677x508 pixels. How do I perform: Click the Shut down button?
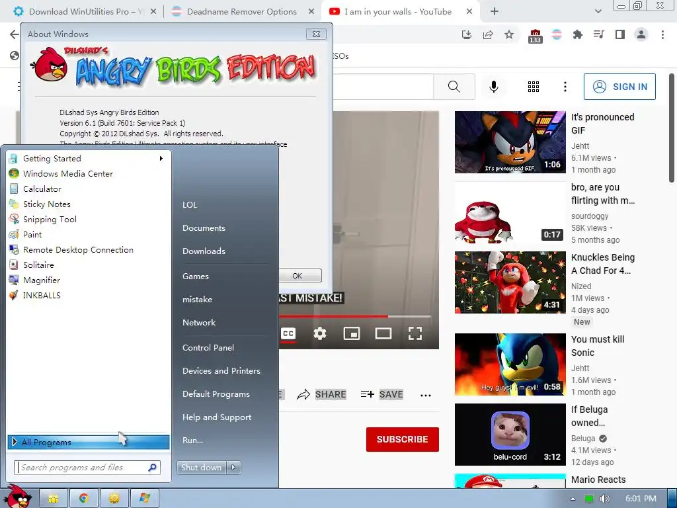[201, 468]
